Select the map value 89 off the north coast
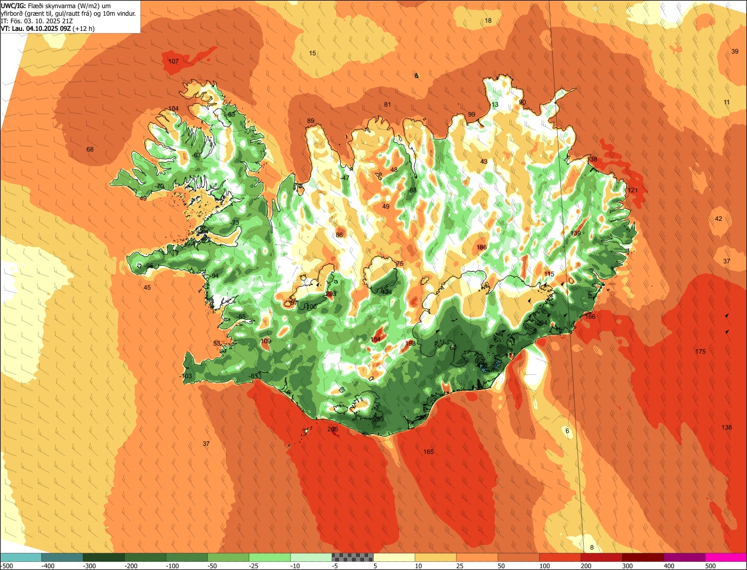The height and width of the screenshot is (570, 747). pyautogui.click(x=310, y=121)
